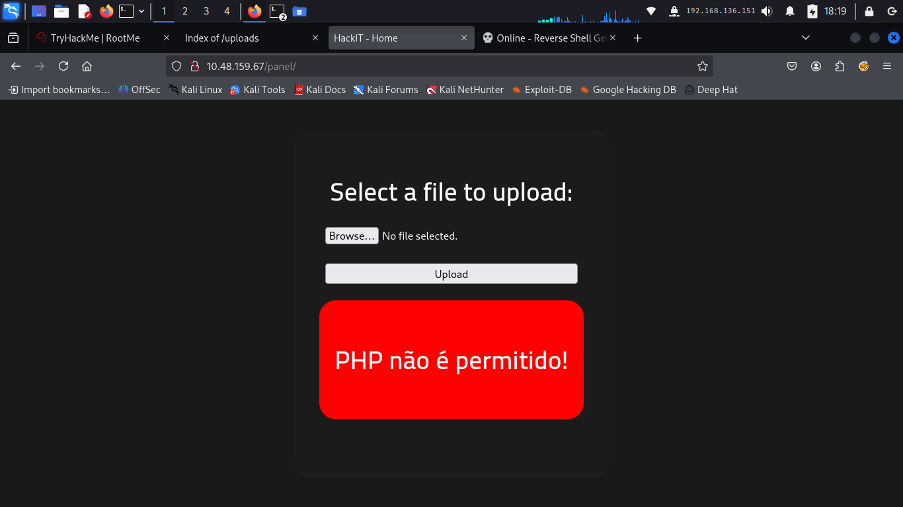Open the log out menu icon
This screenshot has height=507, width=903.
pos(891,11)
